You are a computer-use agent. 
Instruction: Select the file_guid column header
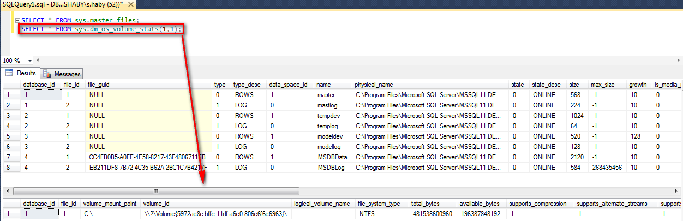99,85
